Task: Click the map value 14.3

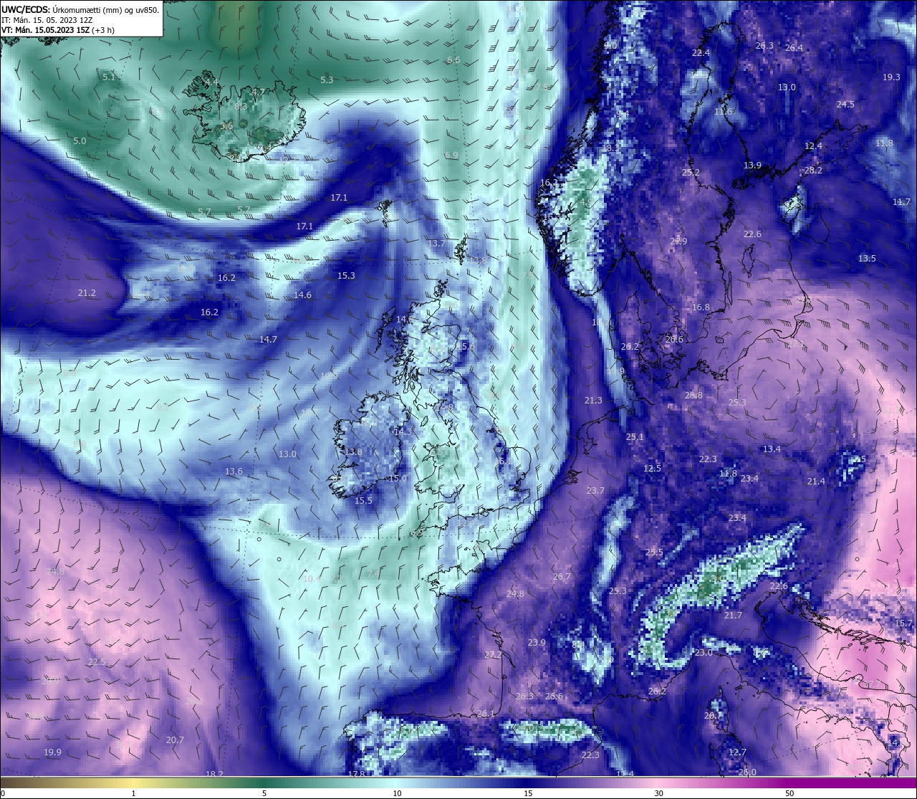Action: tap(403, 432)
